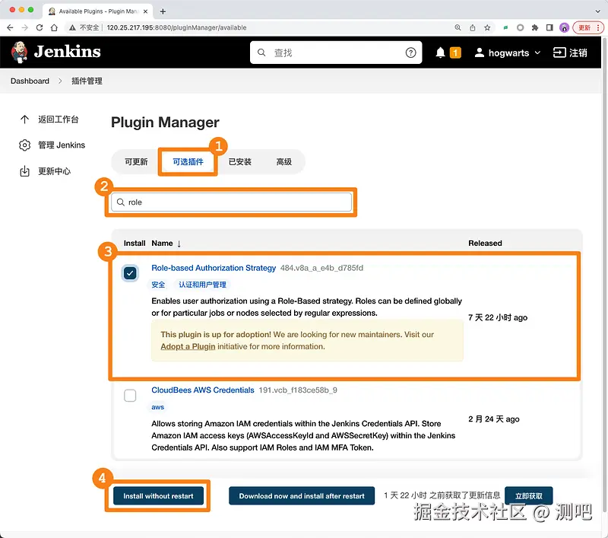
Task: Expand the browser tab list chevron
Action: (x=597, y=11)
